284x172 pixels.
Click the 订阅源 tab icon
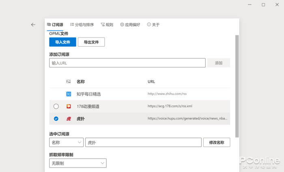tap(49, 25)
